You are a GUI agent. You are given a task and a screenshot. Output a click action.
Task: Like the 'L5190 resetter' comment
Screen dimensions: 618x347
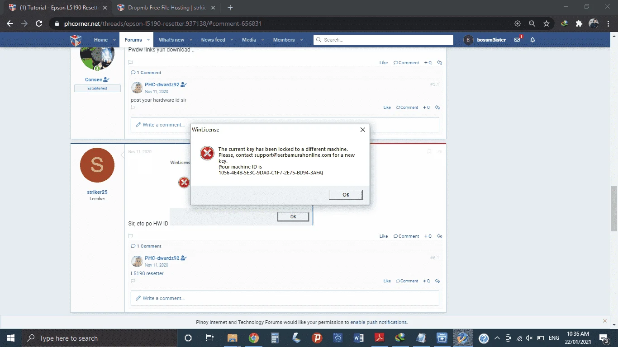[387, 281]
